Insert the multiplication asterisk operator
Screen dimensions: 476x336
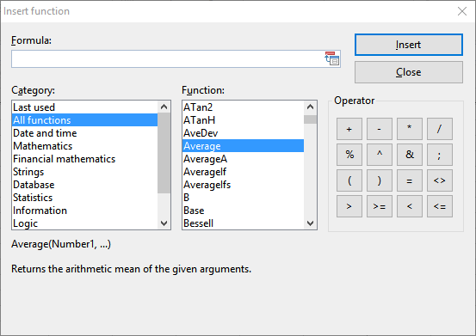[x=409, y=129]
